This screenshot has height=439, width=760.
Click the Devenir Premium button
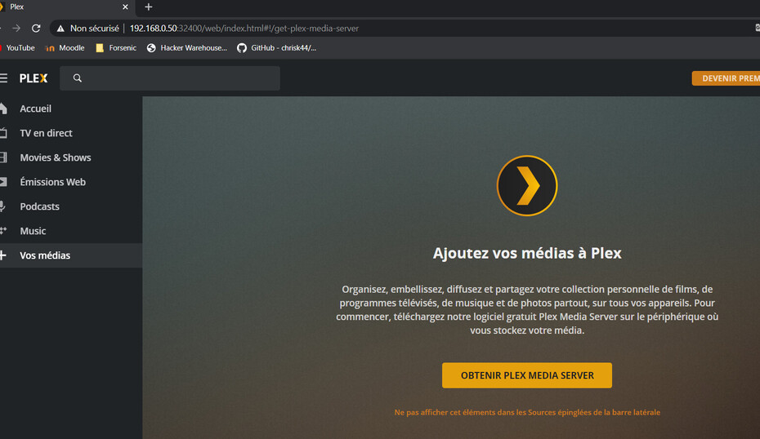pos(726,78)
